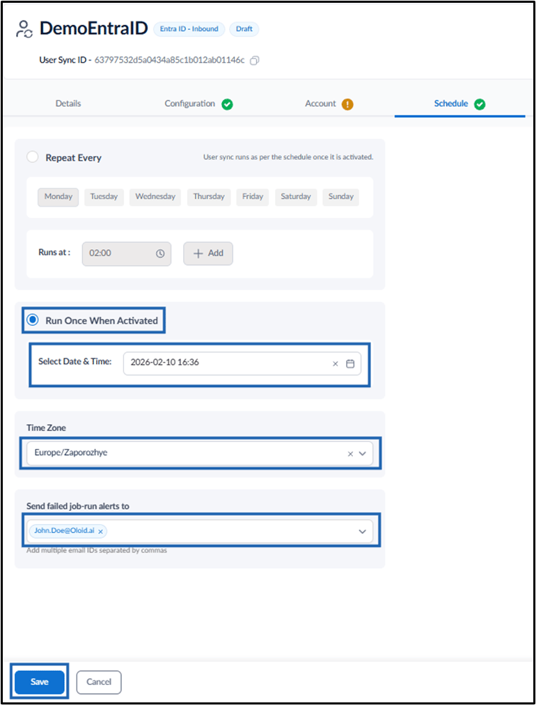Image resolution: width=536 pixels, height=705 pixels.
Task: Click the Cancel button
Action: pos(99,682)
